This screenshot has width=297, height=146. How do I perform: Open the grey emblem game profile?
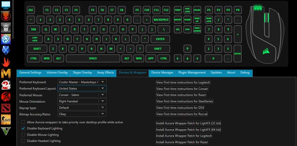(6, 27)
